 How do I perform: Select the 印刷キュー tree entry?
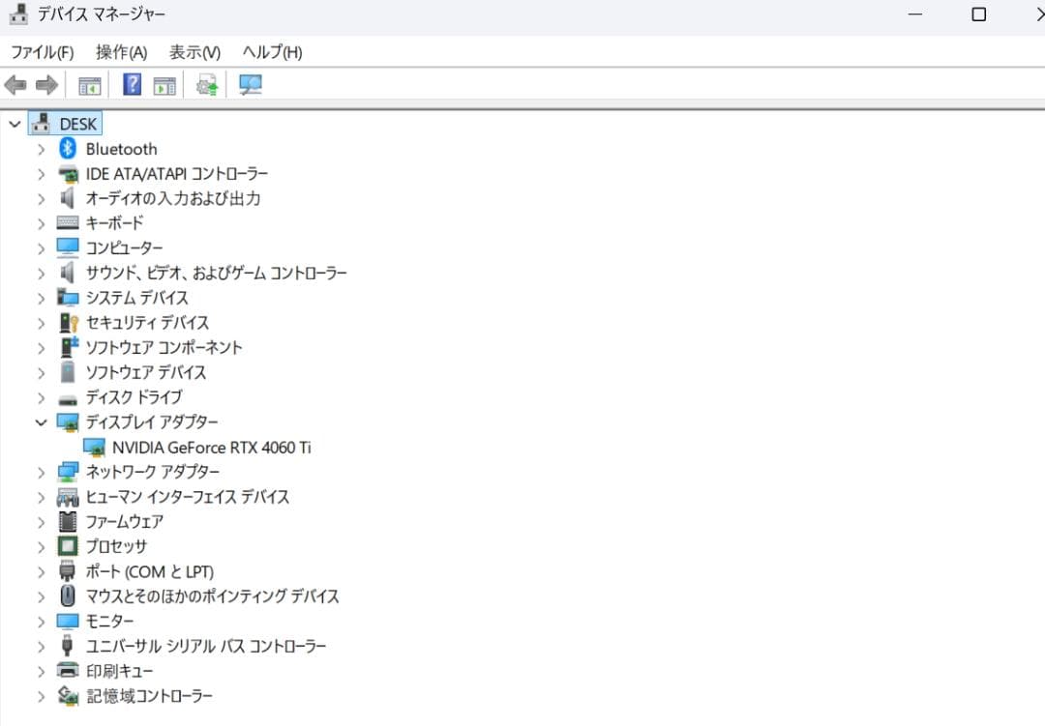tap(119, 671)
